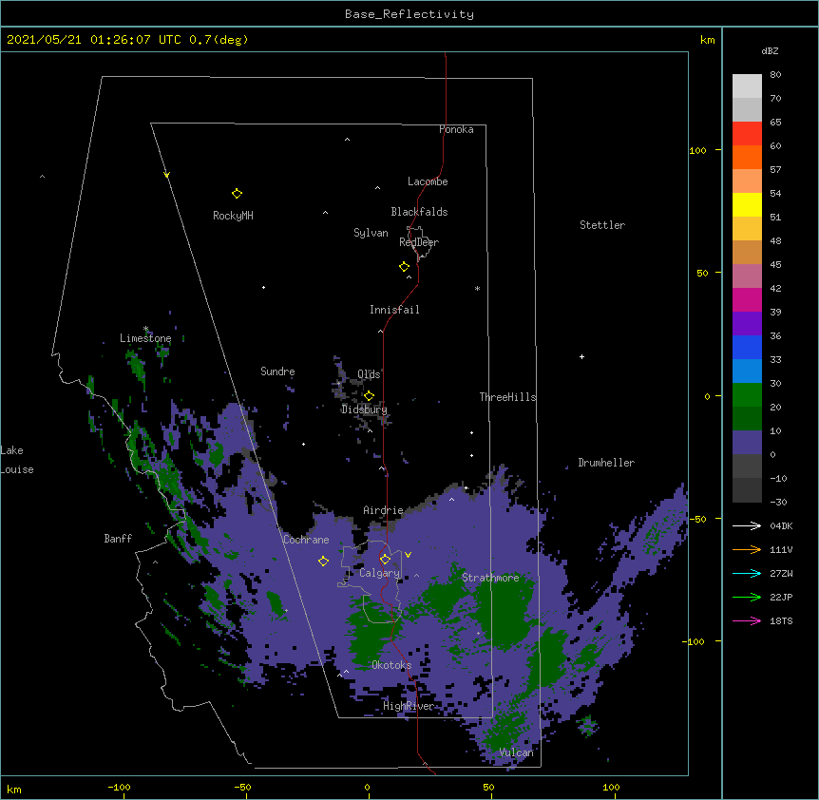Click the yellow diamond marker inside Calgary outline

click(x=385, y=560)
